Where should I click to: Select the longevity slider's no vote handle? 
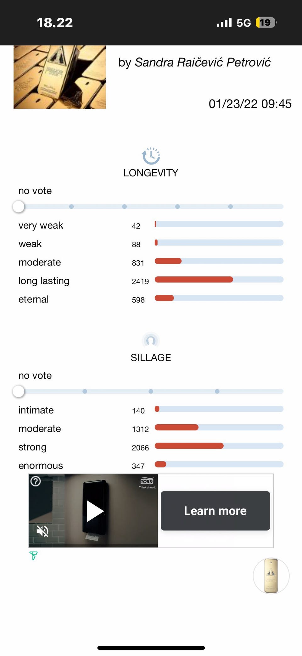pos(19,207)
